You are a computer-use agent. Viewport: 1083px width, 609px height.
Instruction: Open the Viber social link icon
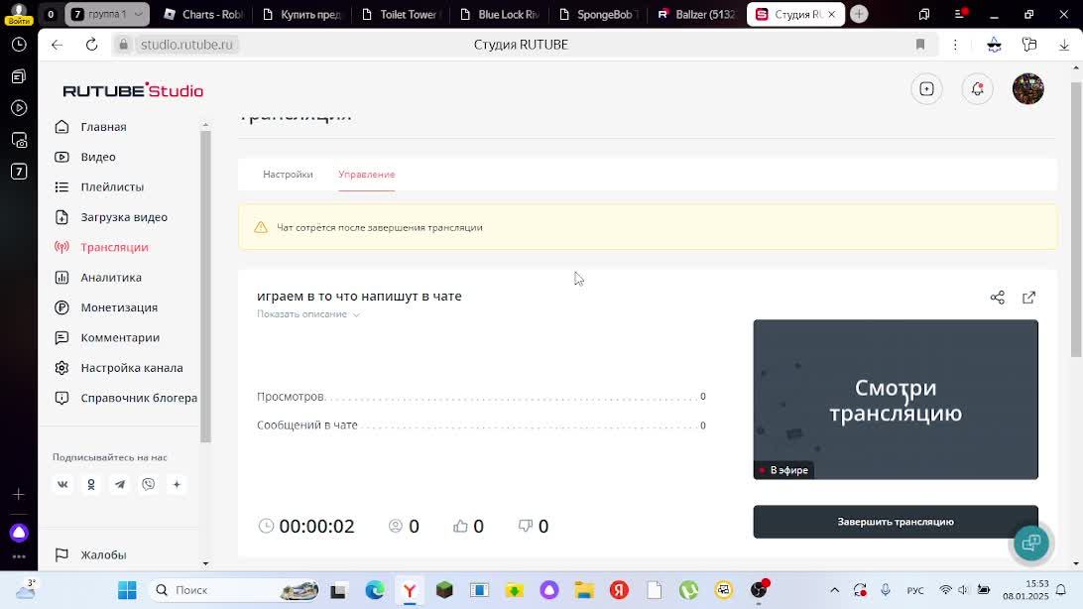click(x=149, y=485)
